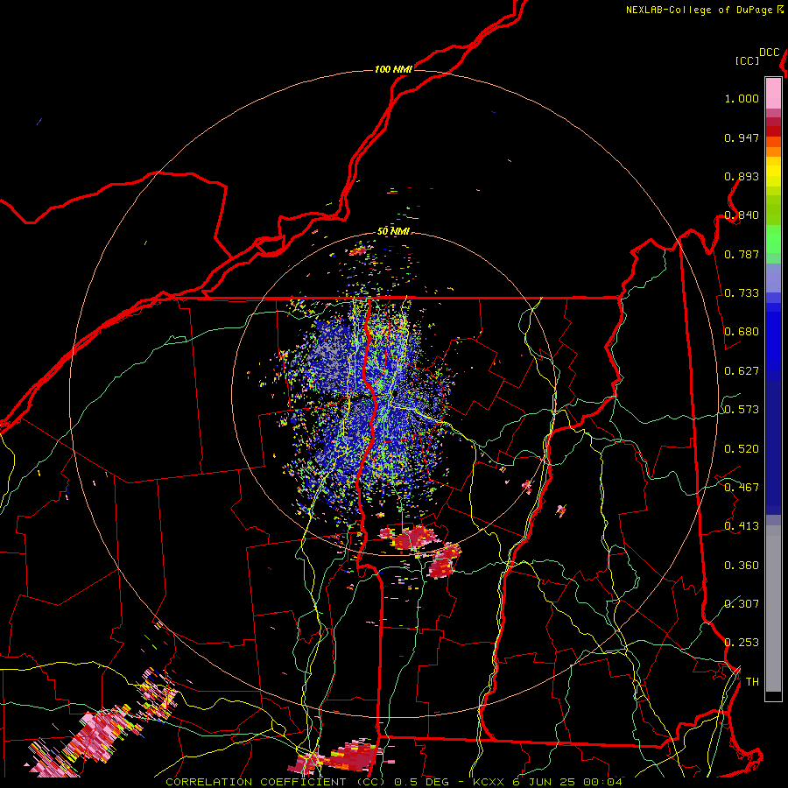This screenshot has height=788, width=788.
Task: Click the "DCC" label above the color bar
Action: (769, 53)
